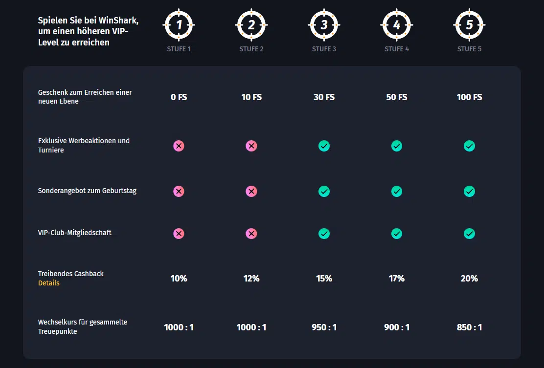The width and height of the screenshot is (544, 368).
Task: Click the '0 FS' gift value
Action: point(179,97)
